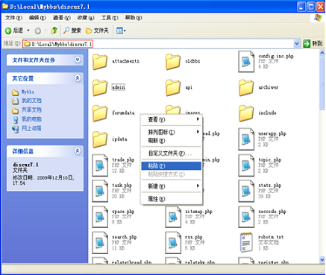Collapse the Details (详细信息) panel chevron
326x275 pixels.
tap(78, 151)
